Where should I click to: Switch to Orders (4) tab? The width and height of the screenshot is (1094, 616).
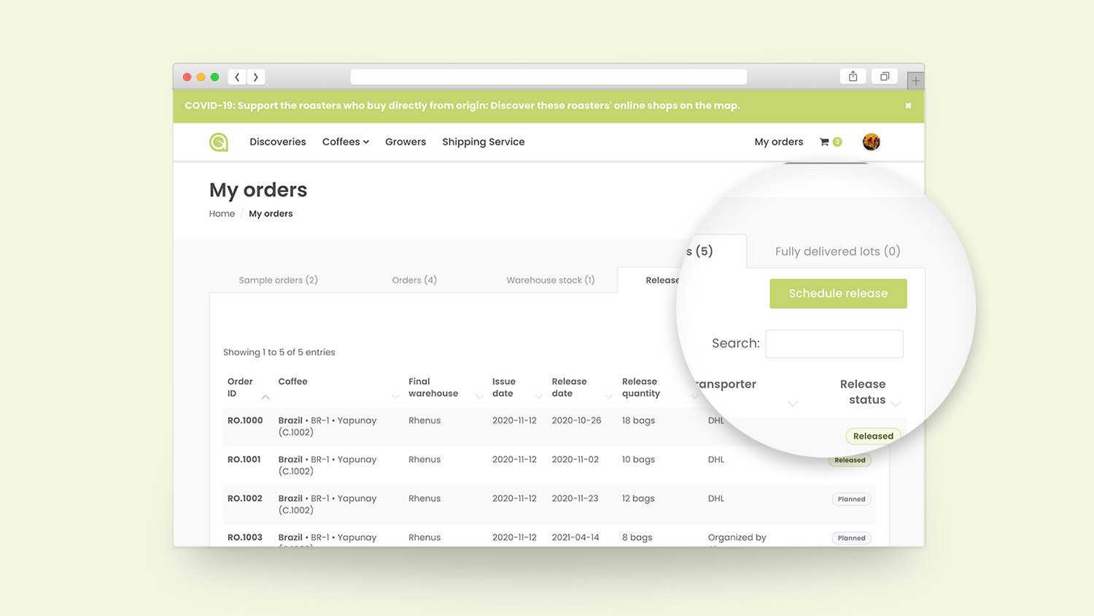[414, 280]
